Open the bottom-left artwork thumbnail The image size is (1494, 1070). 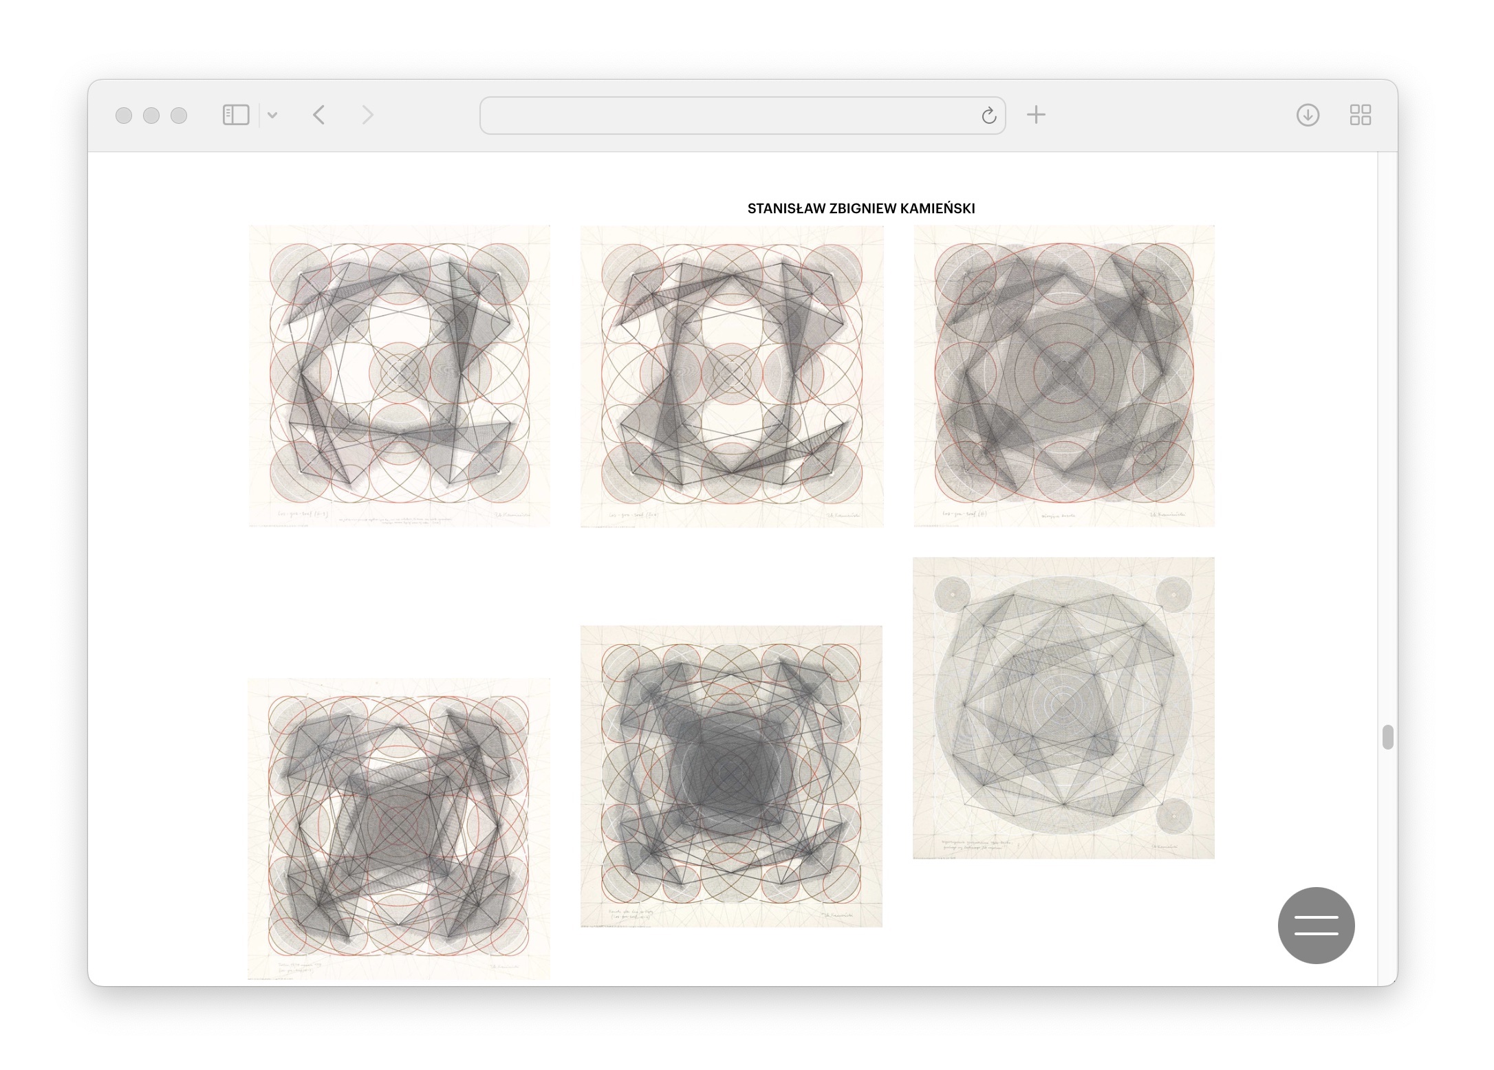coord(399,829)
